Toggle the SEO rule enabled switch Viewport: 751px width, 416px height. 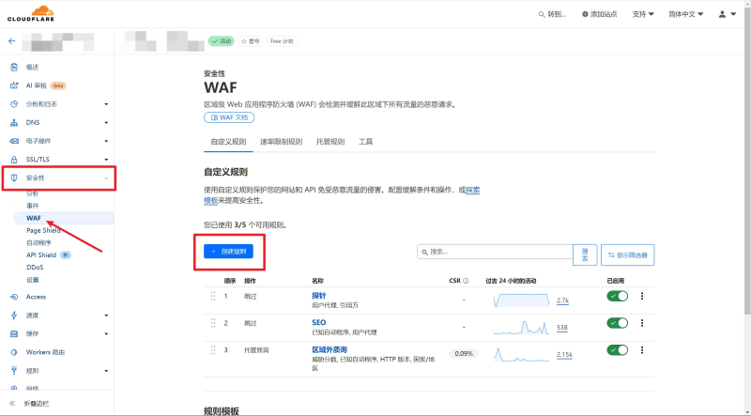(x=618, y=323)
